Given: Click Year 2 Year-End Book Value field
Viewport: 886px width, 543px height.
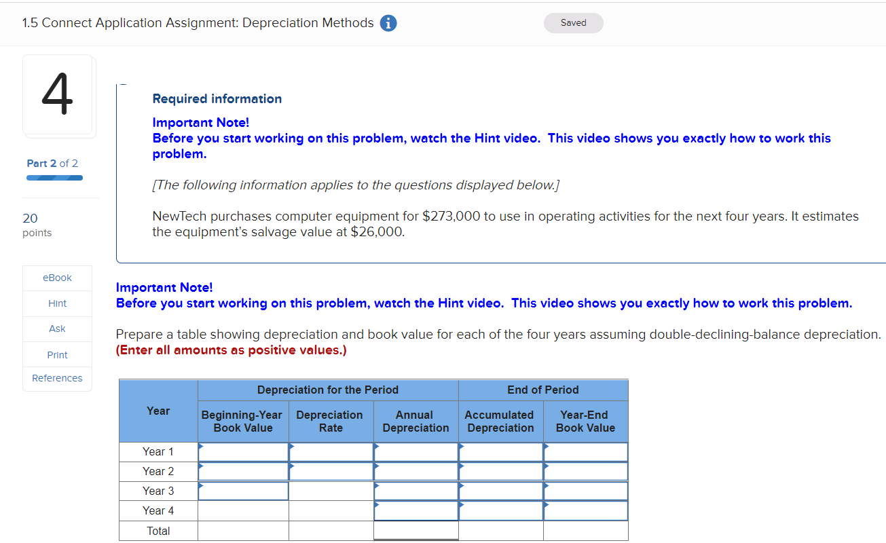Looking at the screenshot, I should (x=585, y=471).
